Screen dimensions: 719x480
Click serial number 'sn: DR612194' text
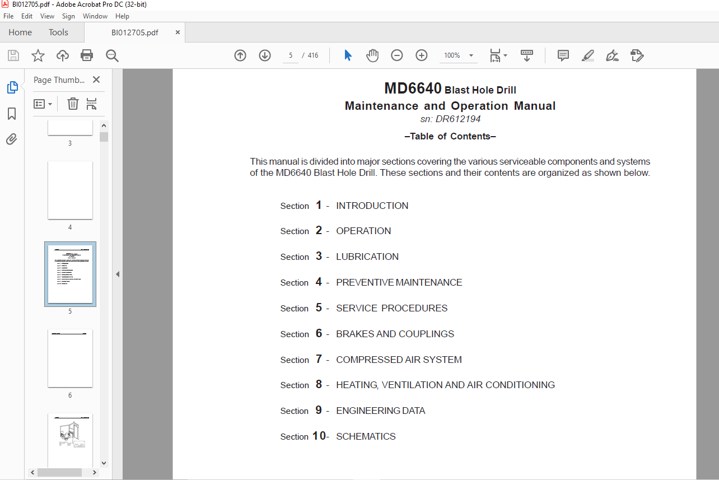(450, 119)
